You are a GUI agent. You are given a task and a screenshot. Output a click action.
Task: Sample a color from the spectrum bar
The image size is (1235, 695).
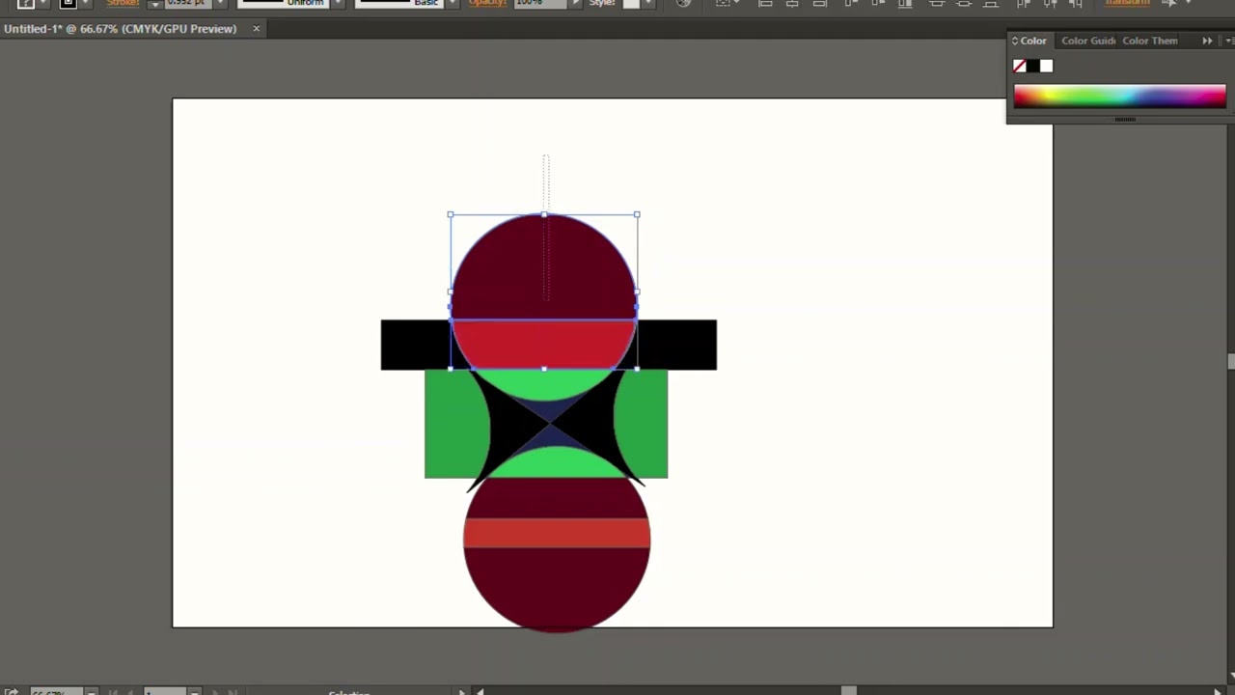point(1119,96)
